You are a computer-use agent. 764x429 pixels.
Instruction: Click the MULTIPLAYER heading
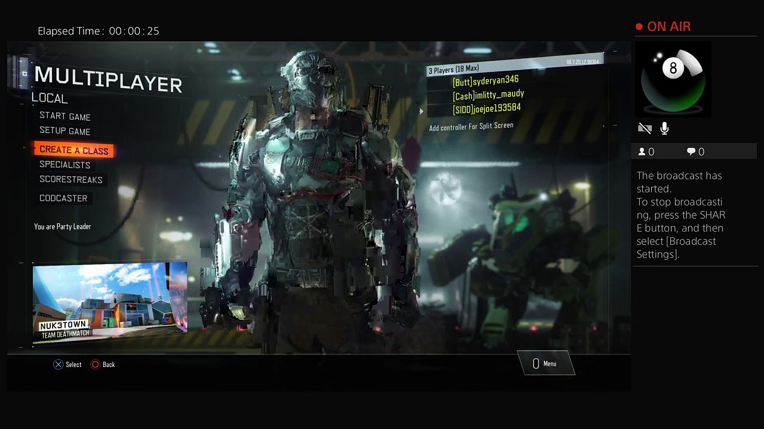tap(108, 79)
